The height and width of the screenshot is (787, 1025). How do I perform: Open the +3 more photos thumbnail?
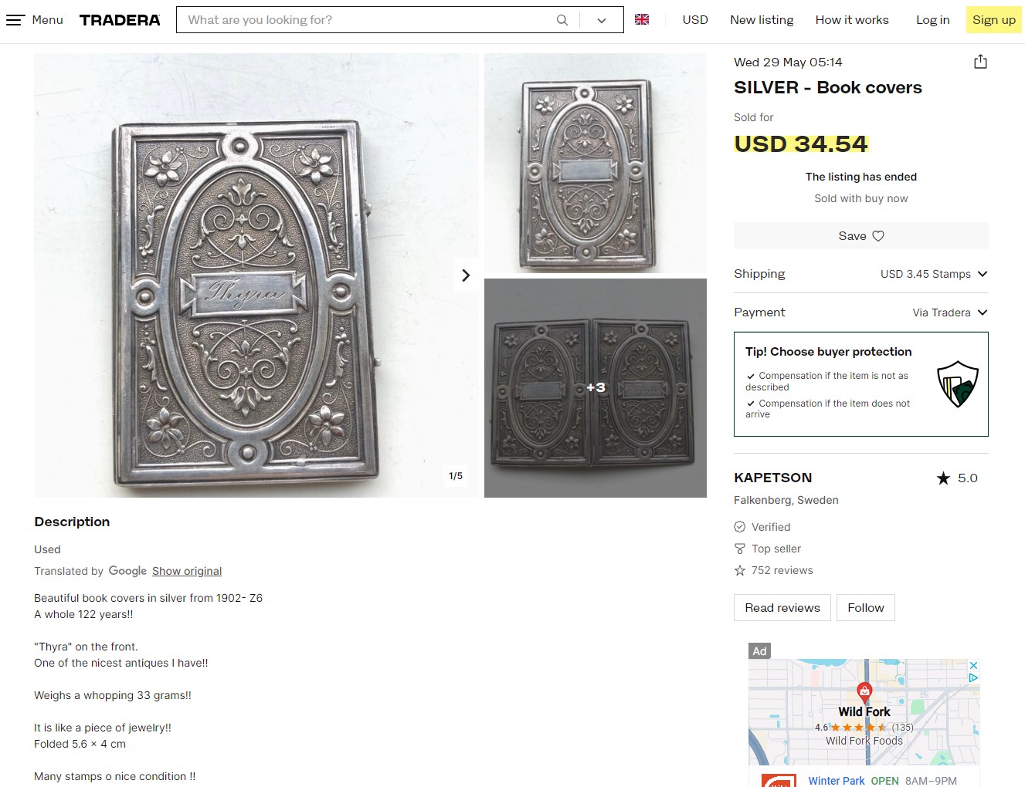596,388
